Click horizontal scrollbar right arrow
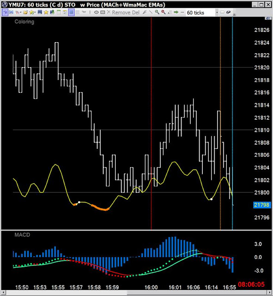Screen dimensions: 273x296 tap(269, 293)
